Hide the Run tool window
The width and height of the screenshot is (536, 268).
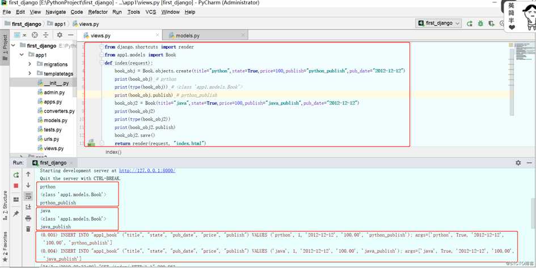click(x=530, y=163)
